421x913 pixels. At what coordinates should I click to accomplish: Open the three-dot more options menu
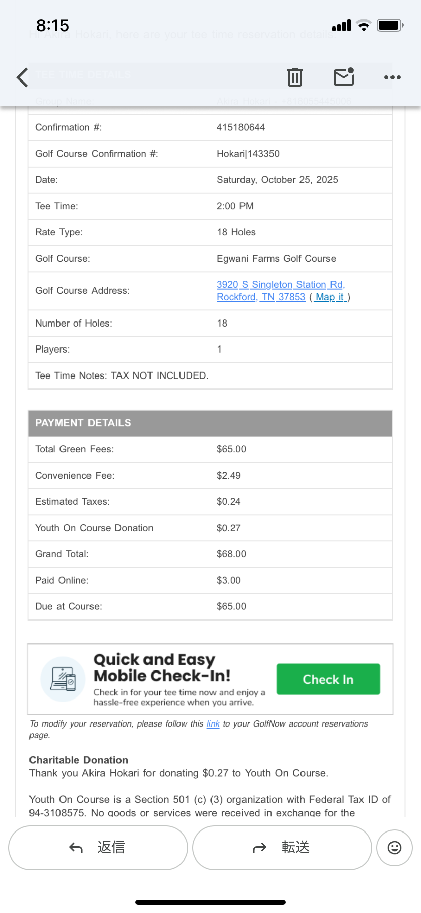point(393,77)
